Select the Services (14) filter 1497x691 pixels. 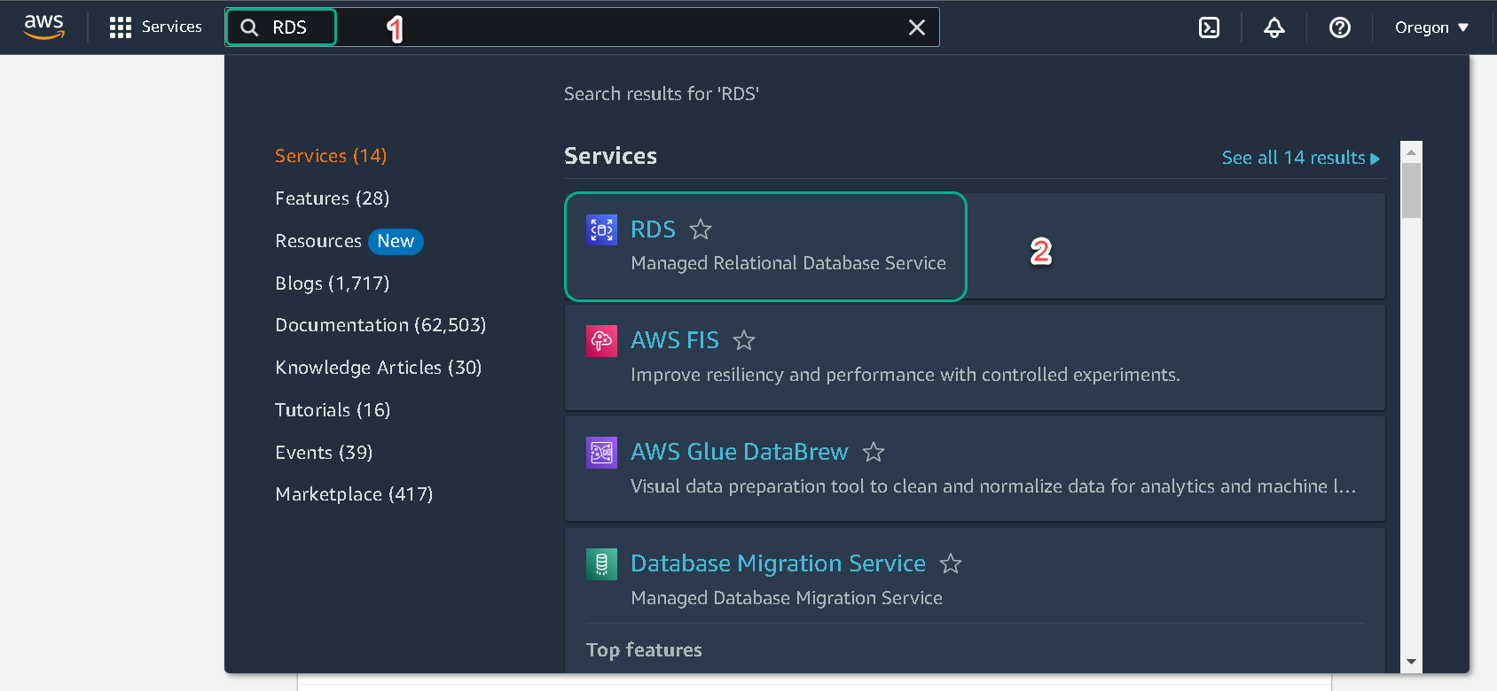coord(331,156)
